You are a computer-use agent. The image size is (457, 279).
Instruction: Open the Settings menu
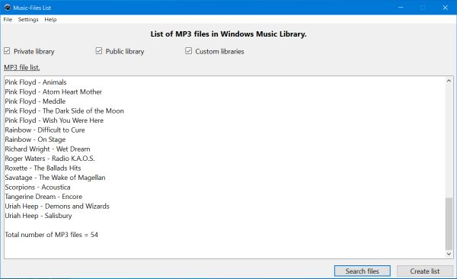click(28, 20)
